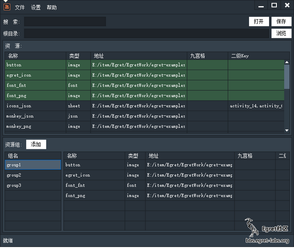
Task: Select font_fnt in group contents table
Action: pyautogui.click(x=176, y=185)
